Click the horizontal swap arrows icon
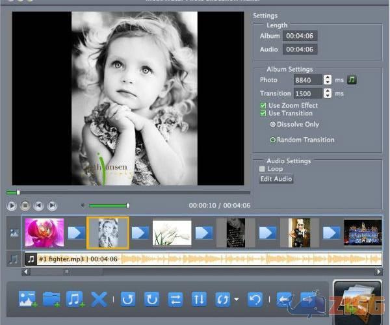Viewport: 390px width, 325px height. (175, 300)
